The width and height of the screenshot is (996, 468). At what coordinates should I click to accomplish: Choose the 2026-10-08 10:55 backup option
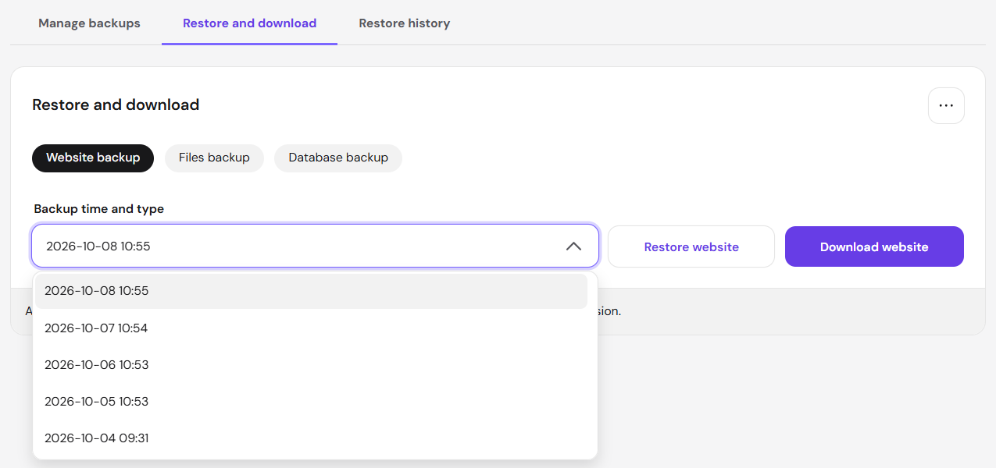pos(311,291)
